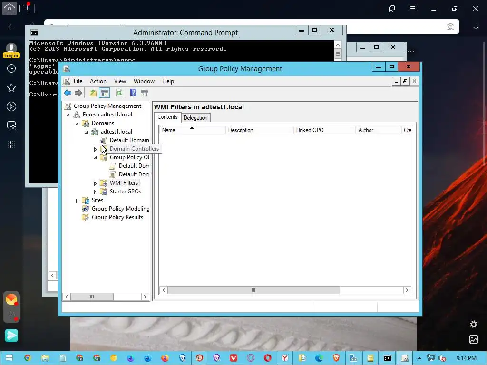Click the browser home tab icon

10,8
